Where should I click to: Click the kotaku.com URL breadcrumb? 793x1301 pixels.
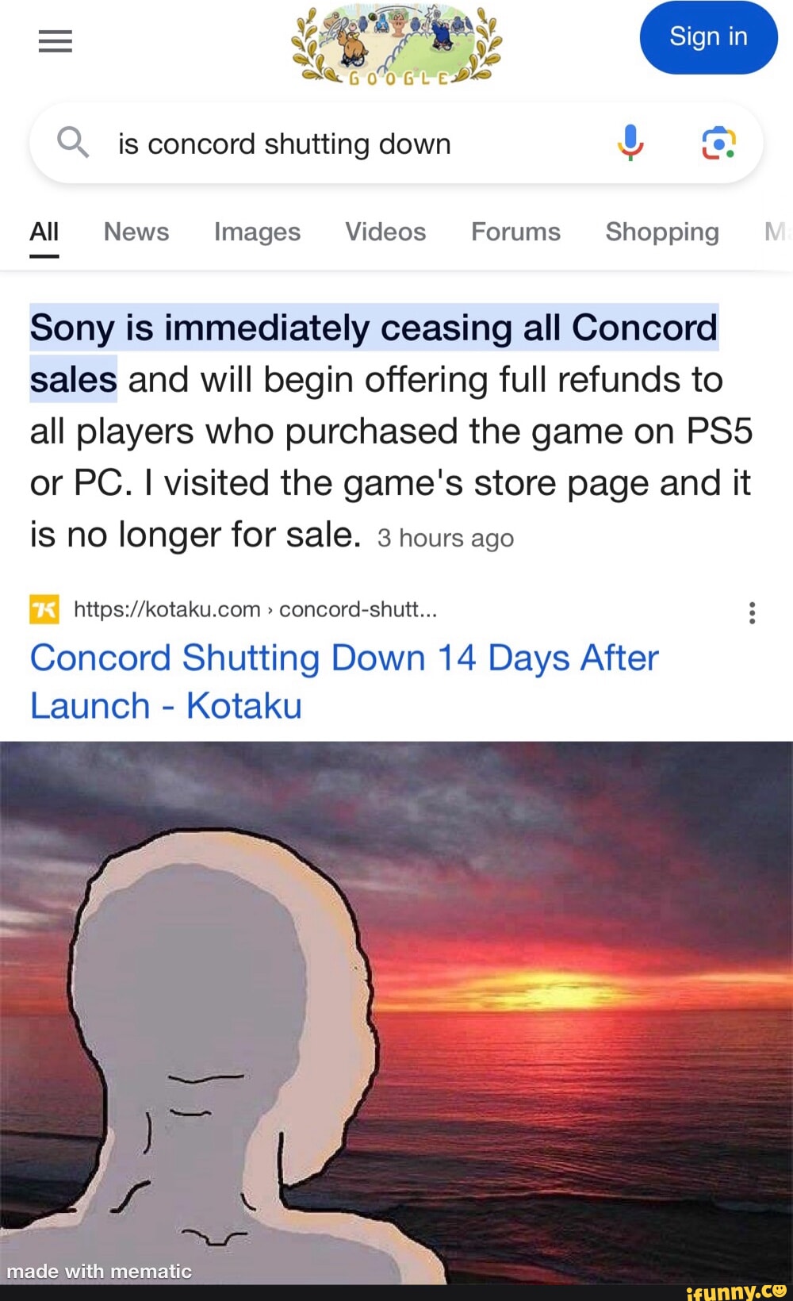tap(255, 609)
